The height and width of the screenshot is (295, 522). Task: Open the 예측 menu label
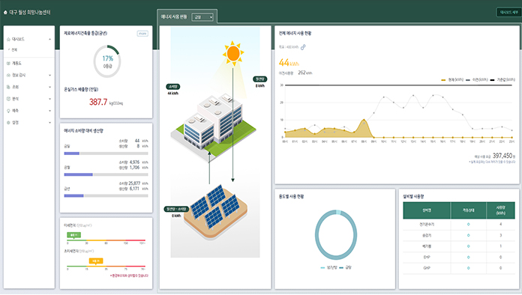click(15, 111)
